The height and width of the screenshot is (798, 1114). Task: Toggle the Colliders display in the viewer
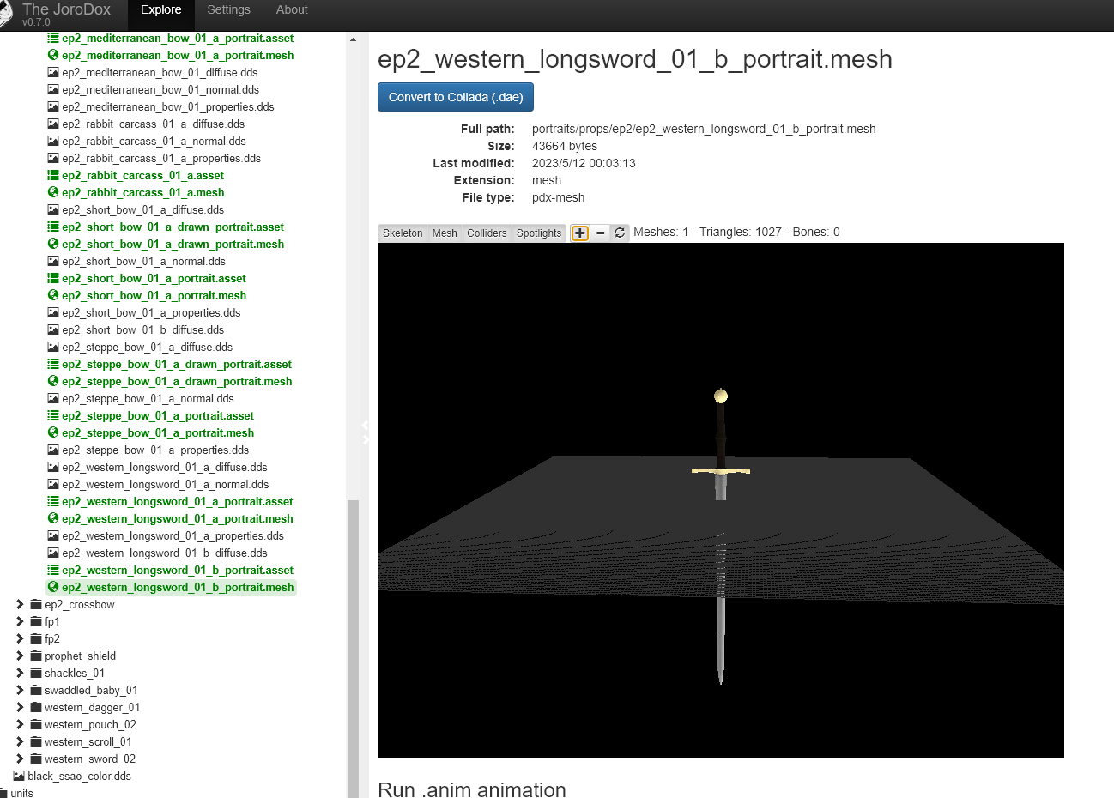(x=487, y=233)
